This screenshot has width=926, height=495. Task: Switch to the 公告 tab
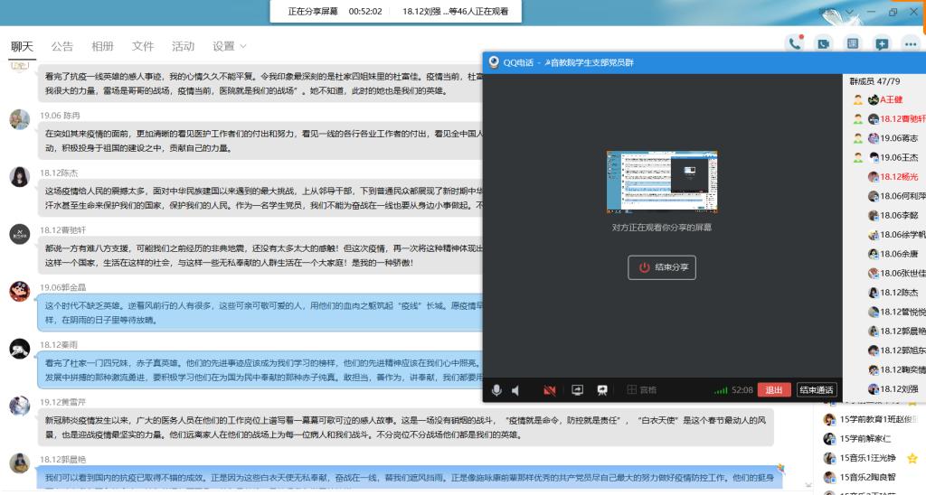click(62, 46)
